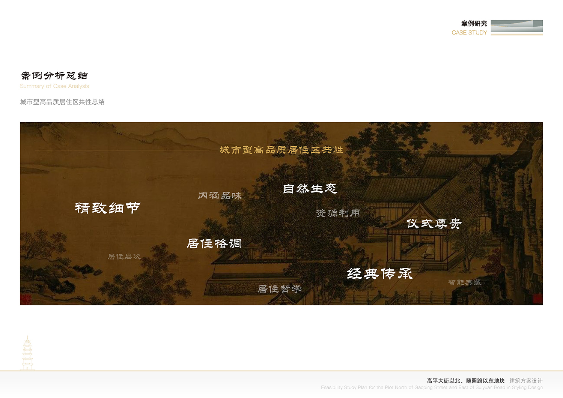Click the header landscape image beside CASE STUDY
This screenshot has height=398, width=563.
pyautogui.click(x=517, y=27)
